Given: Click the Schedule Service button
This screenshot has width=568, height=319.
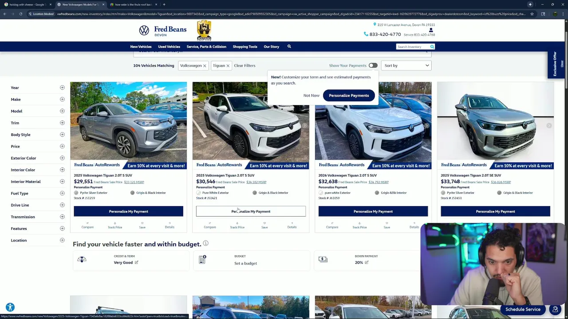Looking at the screenshot, I should pyautogui.click(x=523, y=309).
